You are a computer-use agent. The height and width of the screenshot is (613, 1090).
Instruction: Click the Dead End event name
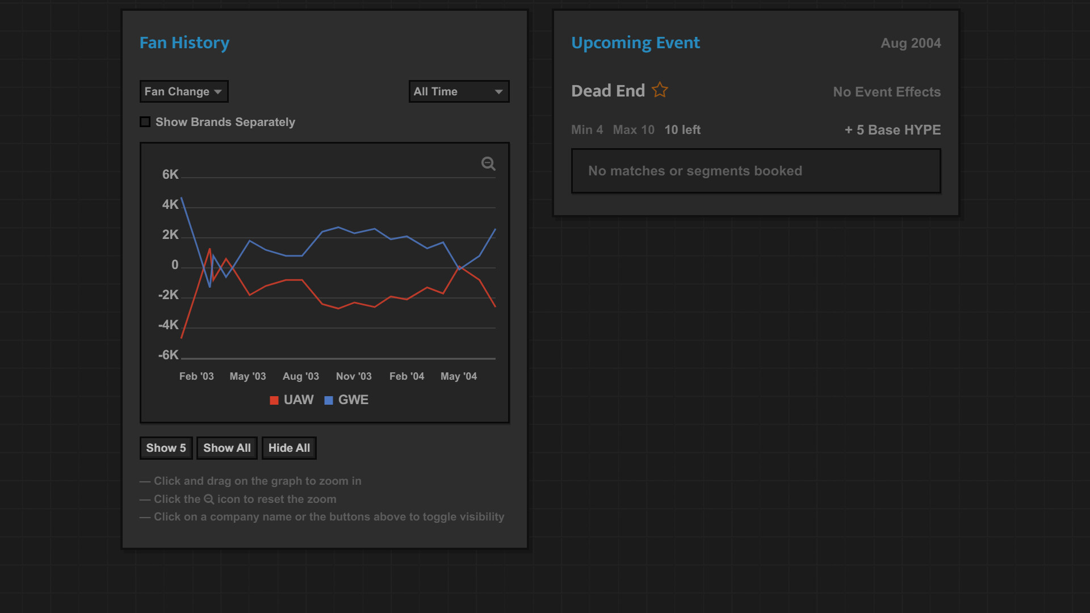(608, 91)
